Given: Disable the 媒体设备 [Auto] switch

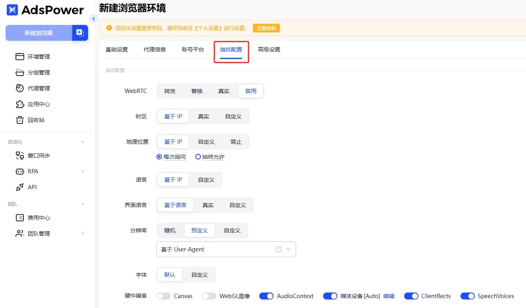Looking at the screenshot, I should point(330,296).
